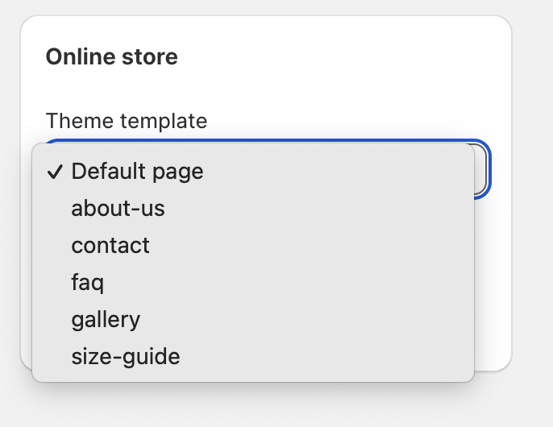Select contact from the template list

coord(110,246)
